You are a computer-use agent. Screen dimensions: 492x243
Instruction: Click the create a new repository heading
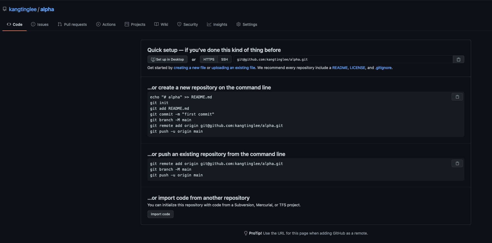click(209, 88)
